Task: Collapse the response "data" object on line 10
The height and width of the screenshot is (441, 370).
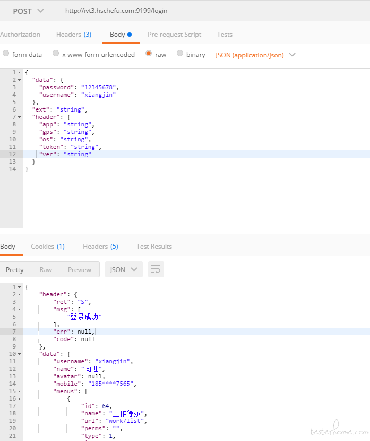Action: [x=20, y=354]
